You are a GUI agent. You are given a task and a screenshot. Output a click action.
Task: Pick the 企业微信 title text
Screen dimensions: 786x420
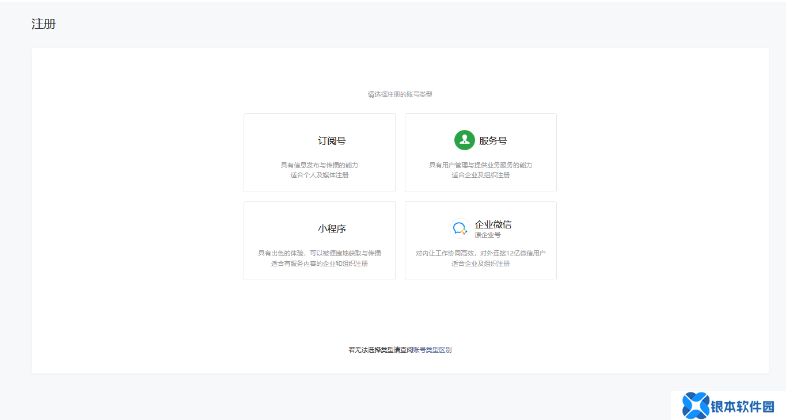[493, 224]
